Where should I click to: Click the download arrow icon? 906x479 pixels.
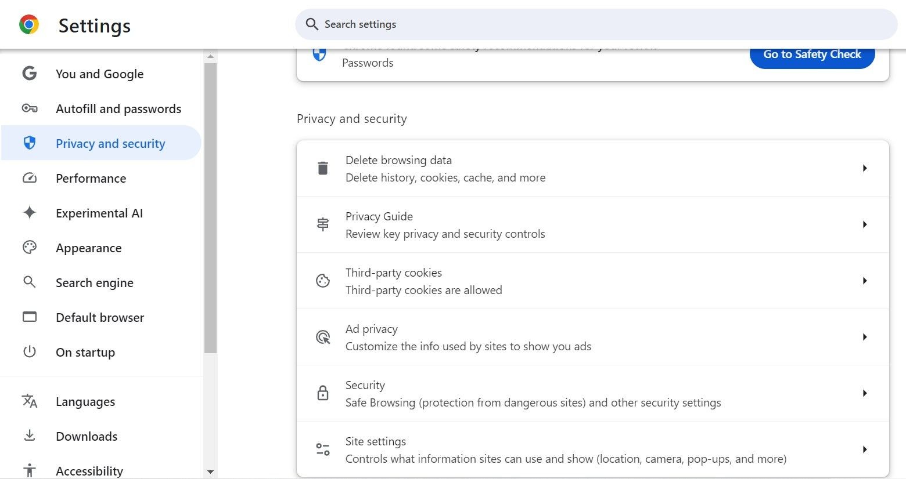point(30,436)
